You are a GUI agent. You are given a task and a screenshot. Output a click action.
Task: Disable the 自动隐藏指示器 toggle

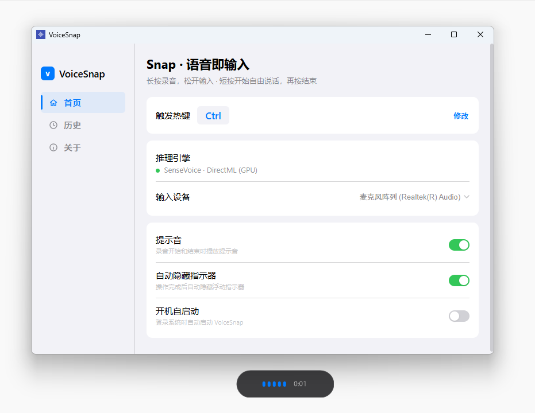(459, 280)
